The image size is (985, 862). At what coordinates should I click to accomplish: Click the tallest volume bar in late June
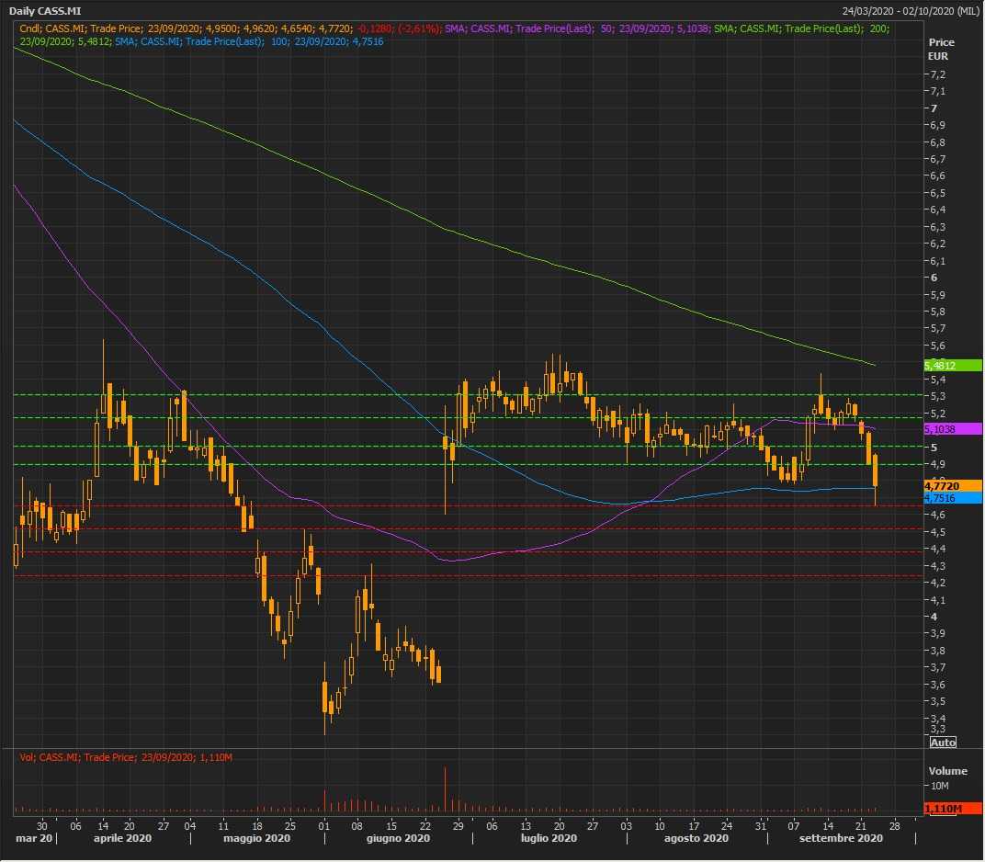point(445,790)
